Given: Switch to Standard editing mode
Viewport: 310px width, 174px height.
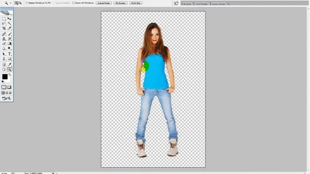Looking at the screenshot, I should 4,87.
